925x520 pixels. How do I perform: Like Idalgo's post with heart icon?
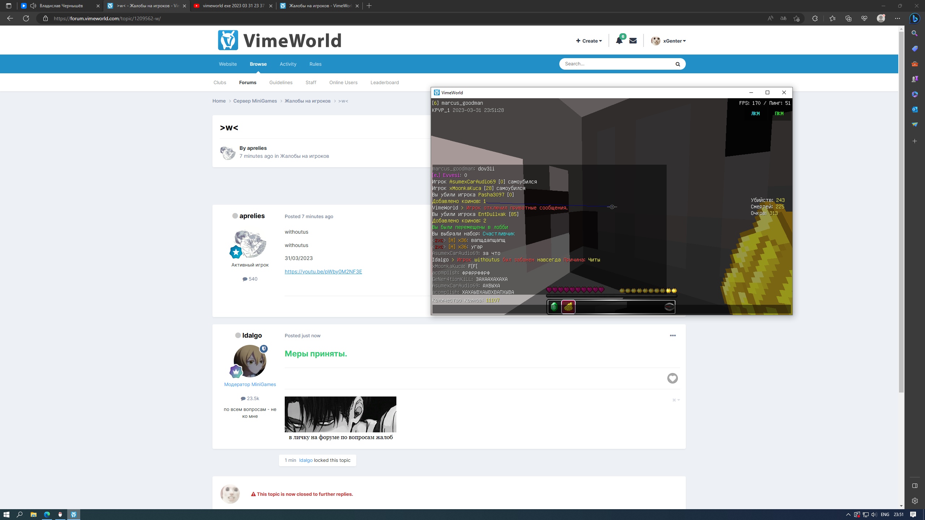[672, 378]
